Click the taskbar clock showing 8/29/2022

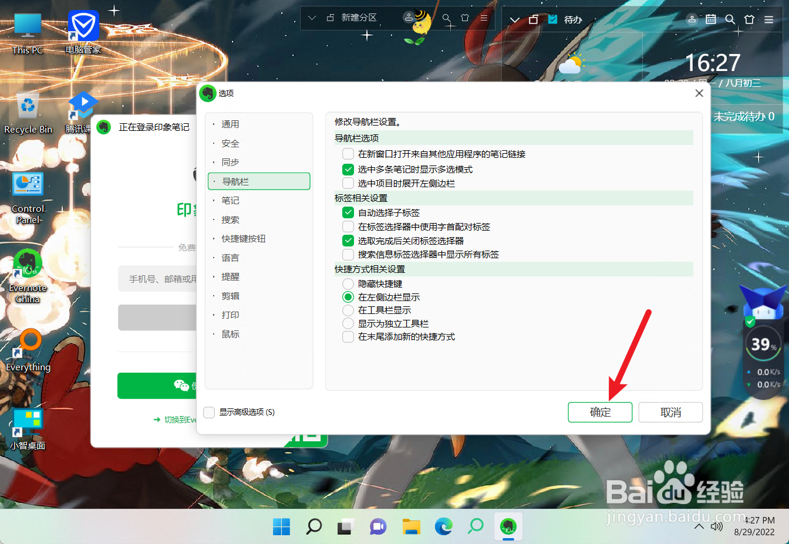(754, 526)
